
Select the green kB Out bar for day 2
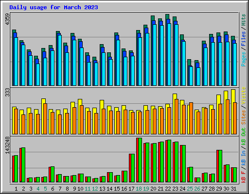tap(23, 165)
